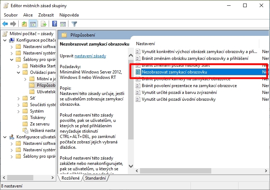Select Bránit povolení prezentace na zamykací obrazovce
Screen dimensions: 270x190
[189, 86]
